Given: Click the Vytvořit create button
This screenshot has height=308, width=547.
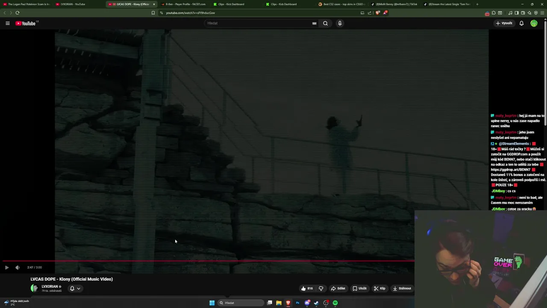Looking at the screenshot, I should pos(504,23).
